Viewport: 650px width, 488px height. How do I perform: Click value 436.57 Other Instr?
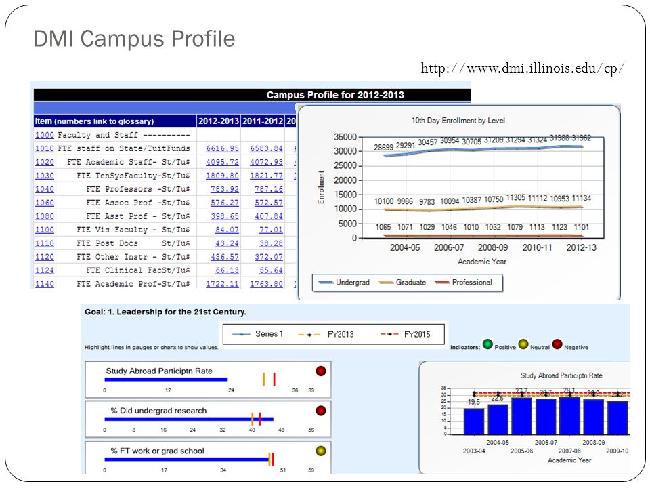pos(225,258)
